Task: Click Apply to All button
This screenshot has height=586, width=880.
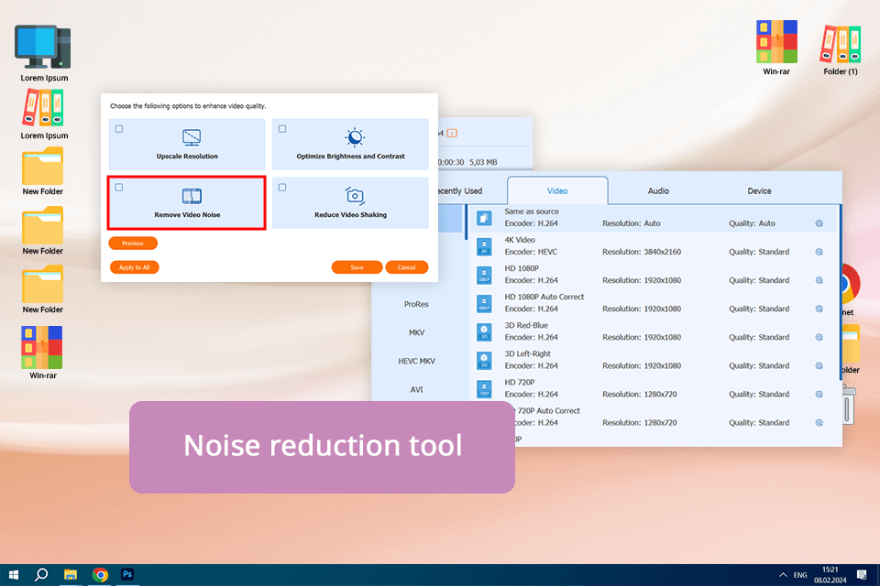Action: point(134,267)
